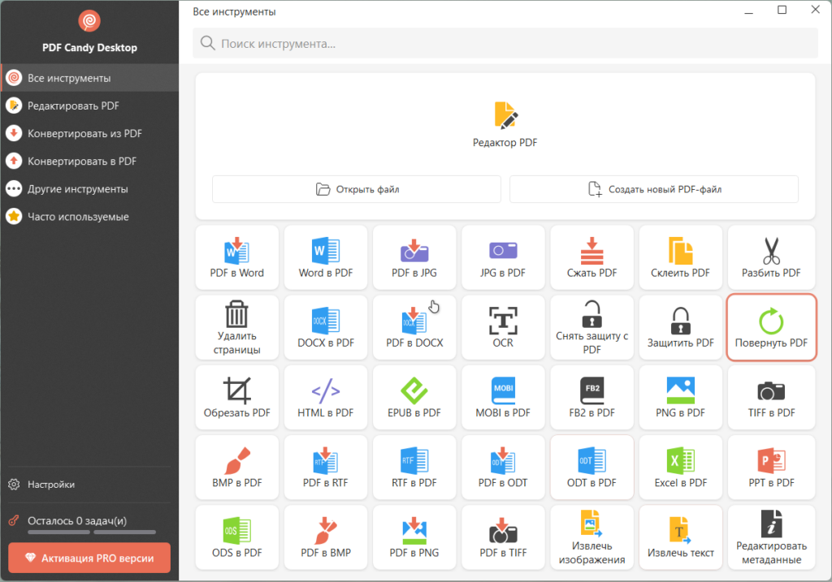Launch the PDF в ODT tool
Screen dimensions: 832x582
point(502,468)
